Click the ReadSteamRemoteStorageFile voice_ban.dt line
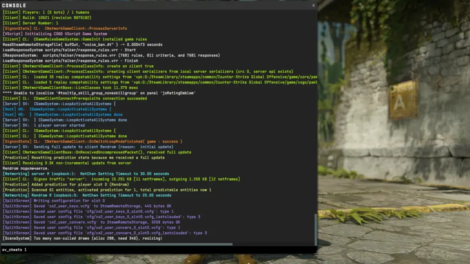The width and height of the screenshot is (470, 264). pos(83,44)
